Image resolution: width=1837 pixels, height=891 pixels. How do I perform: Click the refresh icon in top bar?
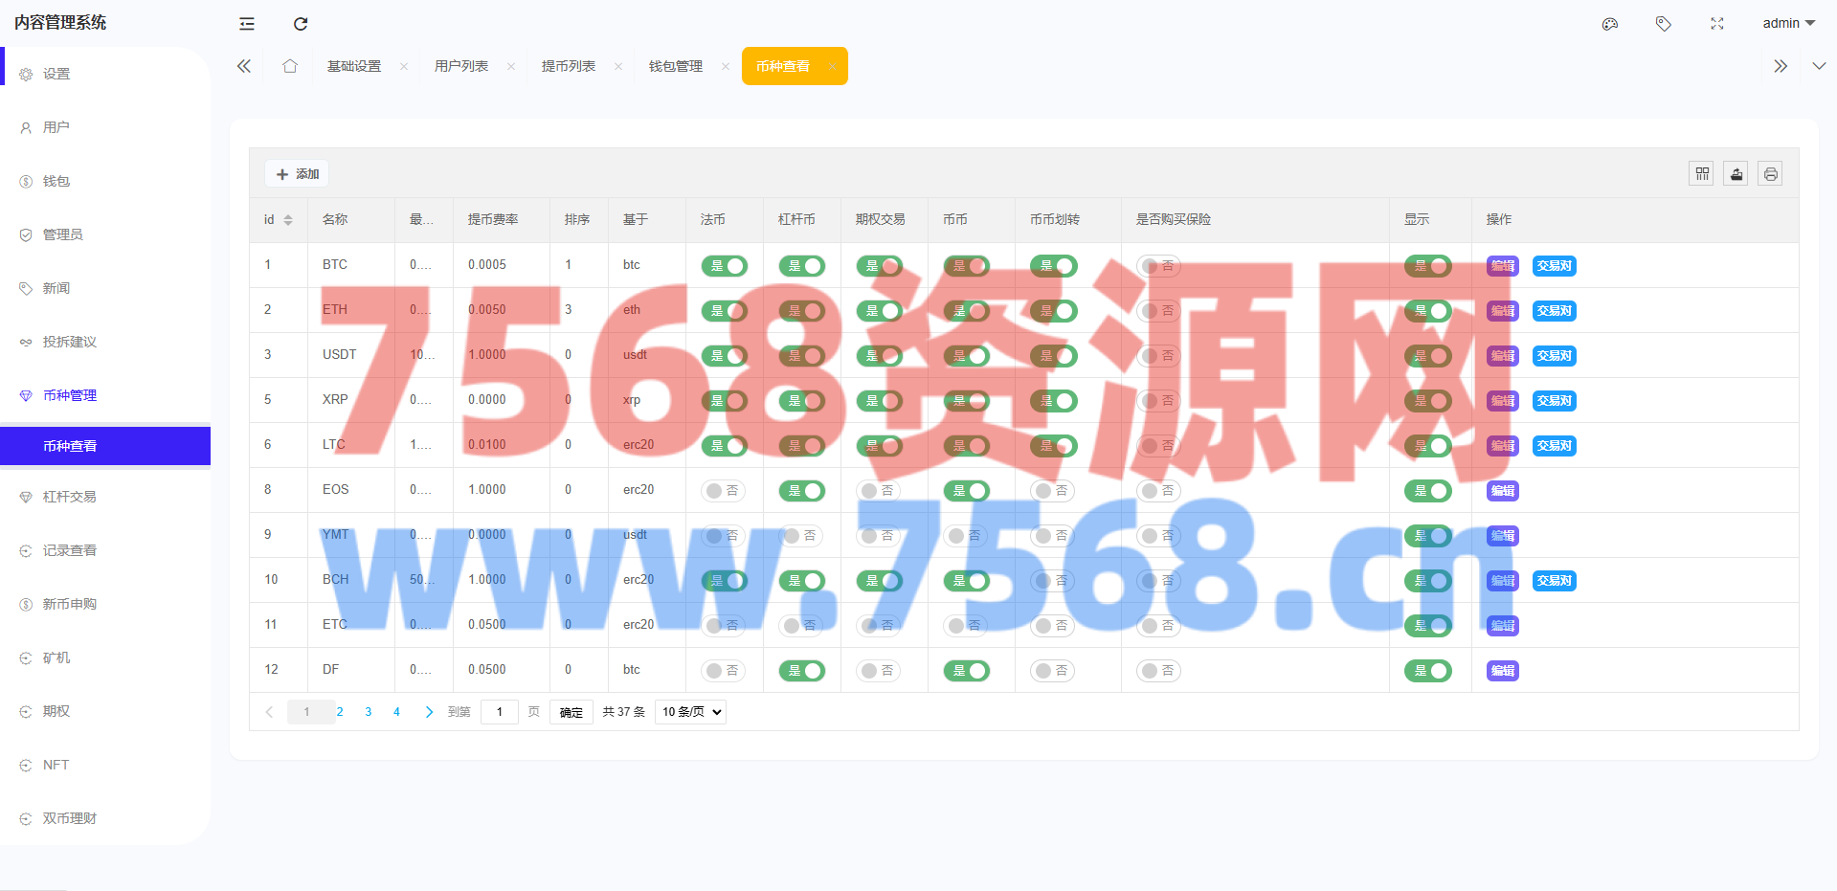(301, 24)
